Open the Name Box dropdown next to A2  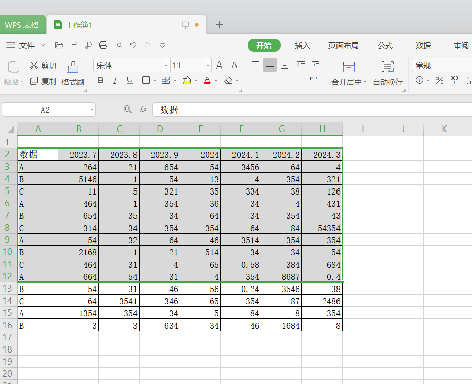(92, 110)
